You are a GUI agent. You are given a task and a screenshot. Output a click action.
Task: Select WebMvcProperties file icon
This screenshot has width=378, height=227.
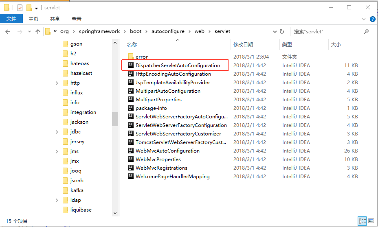[130, 159]
